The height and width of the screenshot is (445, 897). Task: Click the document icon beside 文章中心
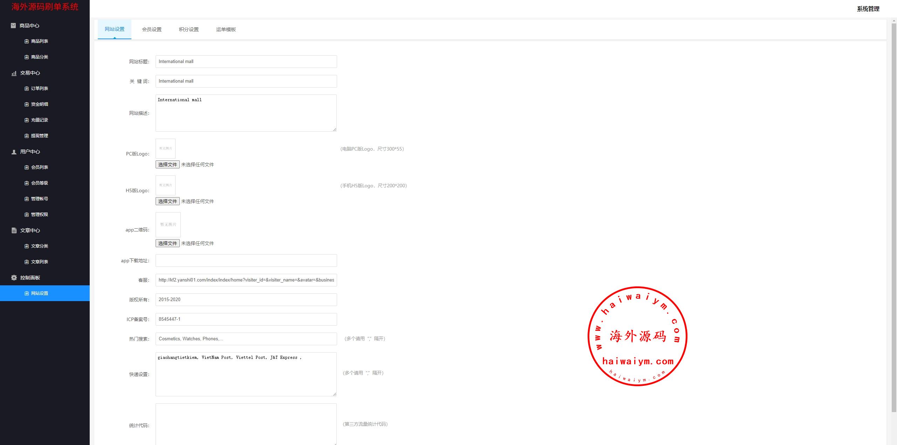[14, 230]
